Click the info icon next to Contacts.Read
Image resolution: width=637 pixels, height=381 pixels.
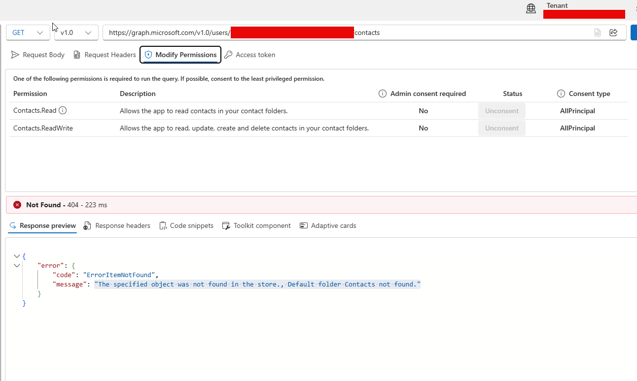tap(63, 111)
